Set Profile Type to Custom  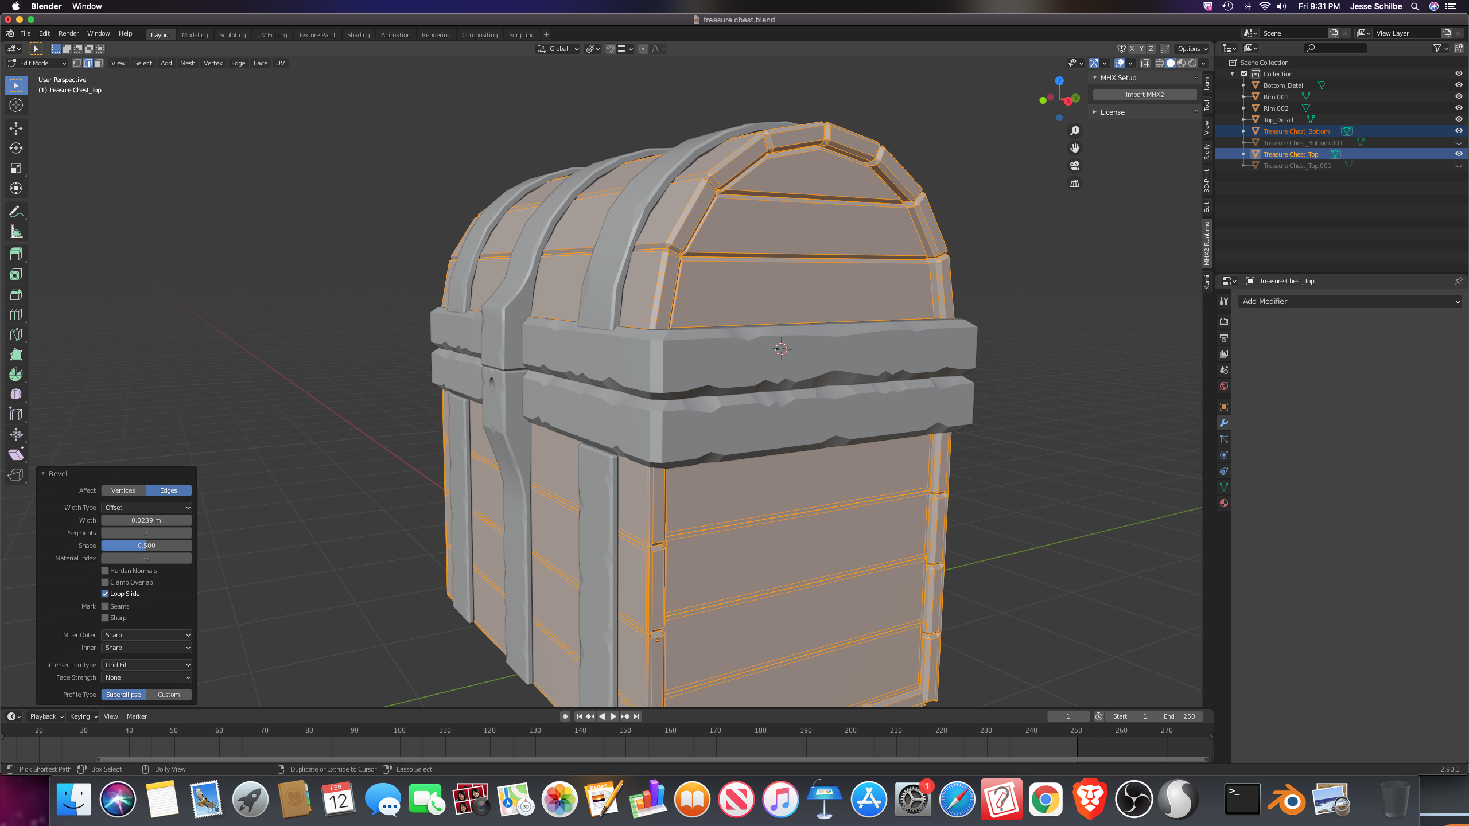pos(169,695)
